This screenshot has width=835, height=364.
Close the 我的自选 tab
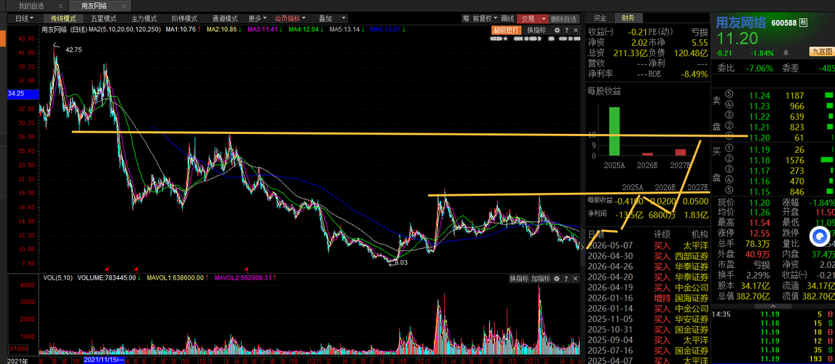[x=62, y=7]
